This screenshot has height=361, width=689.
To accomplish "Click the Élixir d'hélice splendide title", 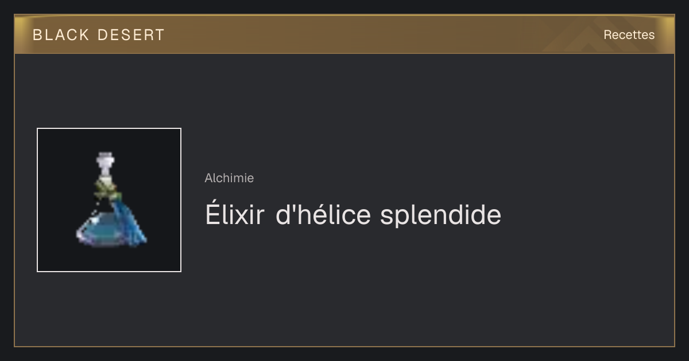I will tap(353, 214).
